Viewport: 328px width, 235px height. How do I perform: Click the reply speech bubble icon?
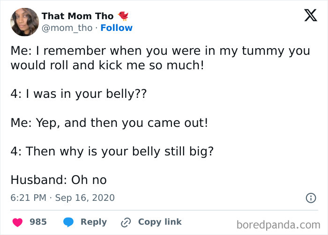(x=67, y=222)
